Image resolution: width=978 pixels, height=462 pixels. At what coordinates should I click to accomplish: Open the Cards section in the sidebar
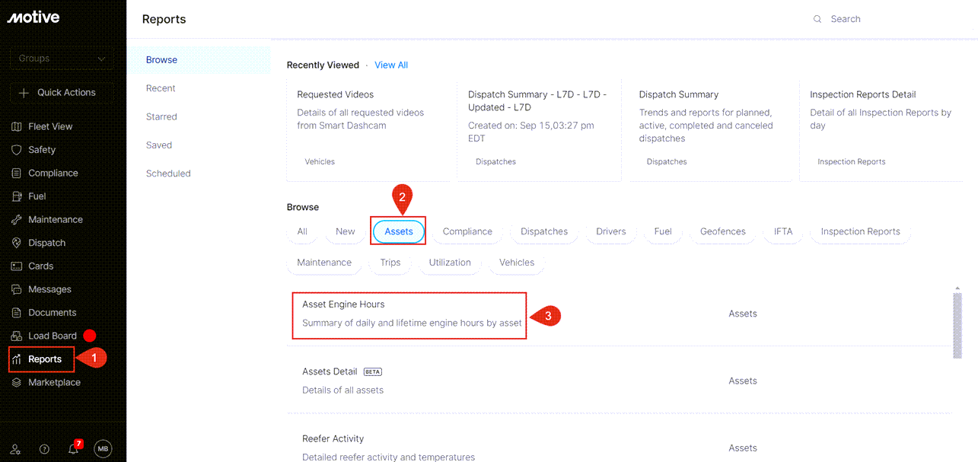click(40, 266)
